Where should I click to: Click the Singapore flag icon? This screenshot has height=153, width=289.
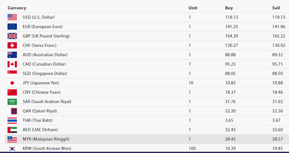pos(12,74)
